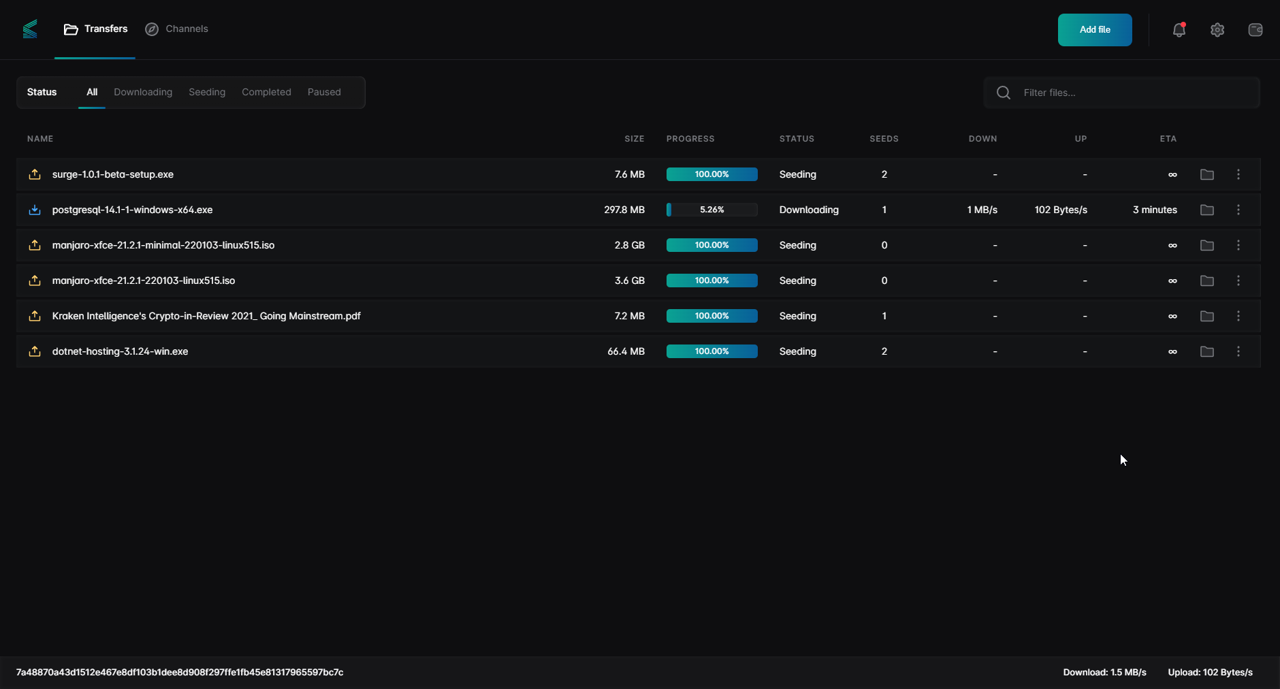The height and width of the screenshot is (689, 1280).
Task: Open the wallet icon
Action: point(1255,30)
